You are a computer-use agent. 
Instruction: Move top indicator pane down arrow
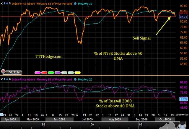(7, 3)
